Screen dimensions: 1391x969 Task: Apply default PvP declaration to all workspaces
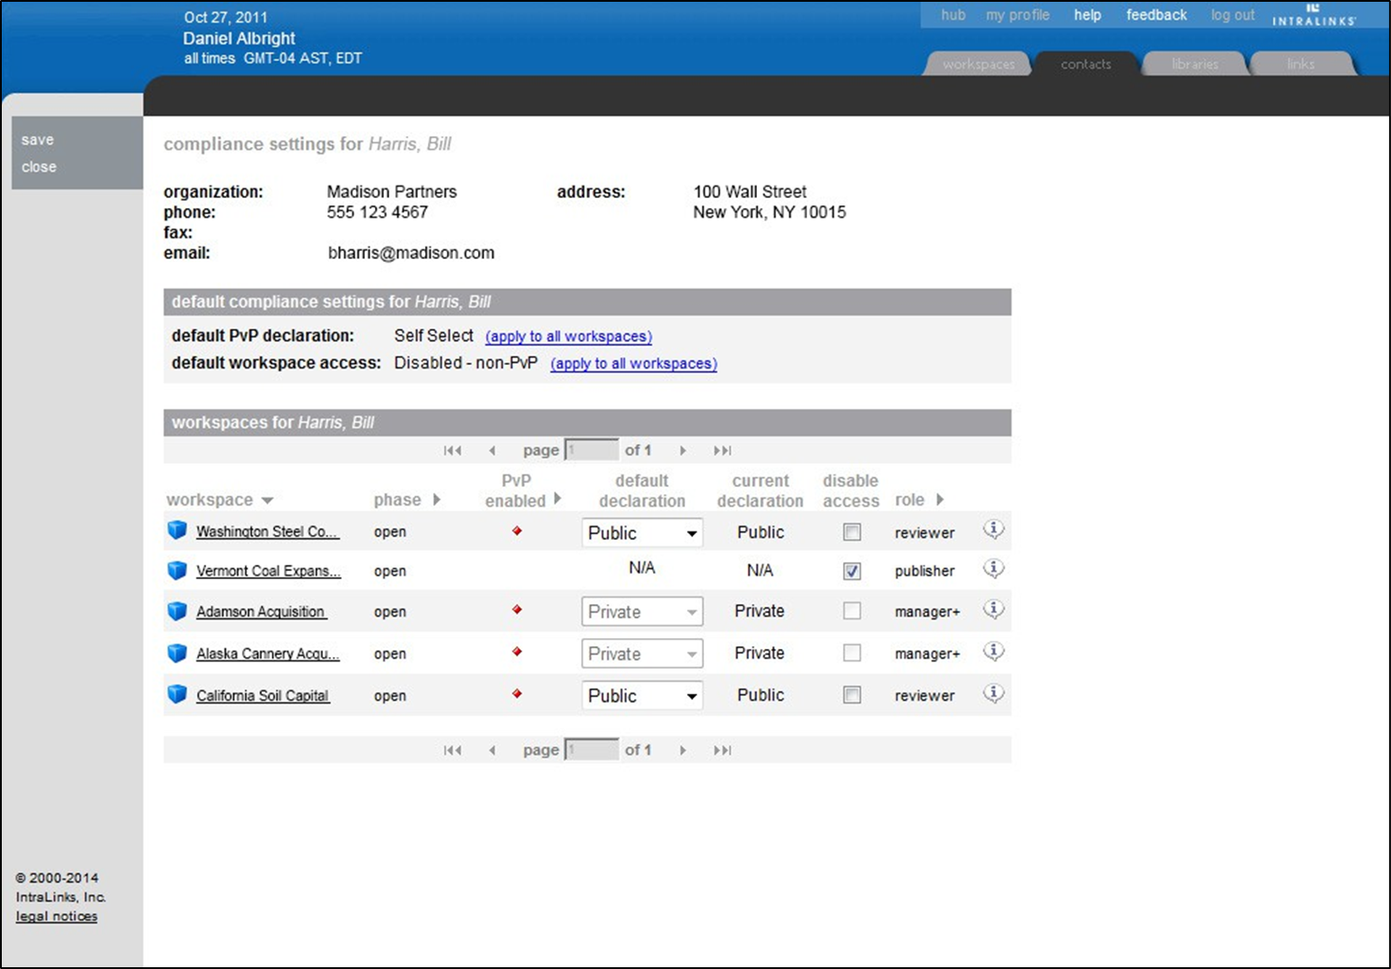coord(569,336)
